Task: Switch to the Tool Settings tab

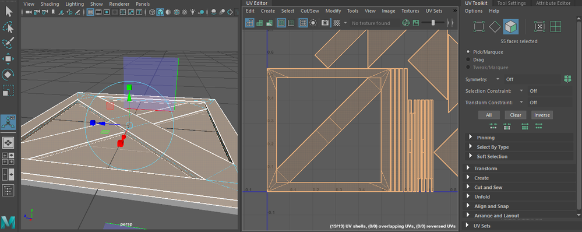Action: coord(512,3)
